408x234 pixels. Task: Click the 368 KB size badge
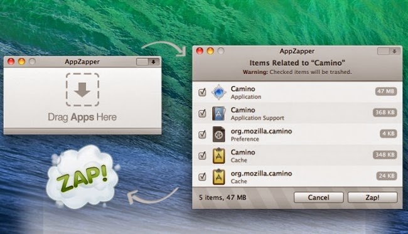(x=385, y=112)
